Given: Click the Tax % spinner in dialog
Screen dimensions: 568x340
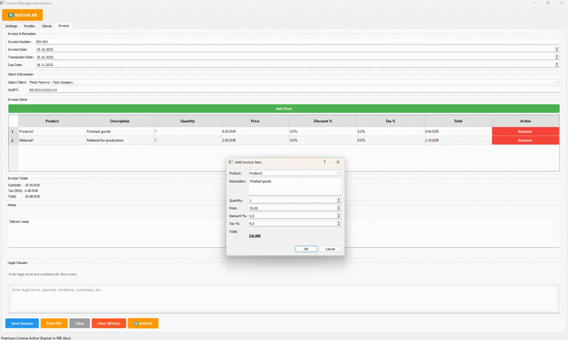Looking at the screenshot, I should 338,224.
